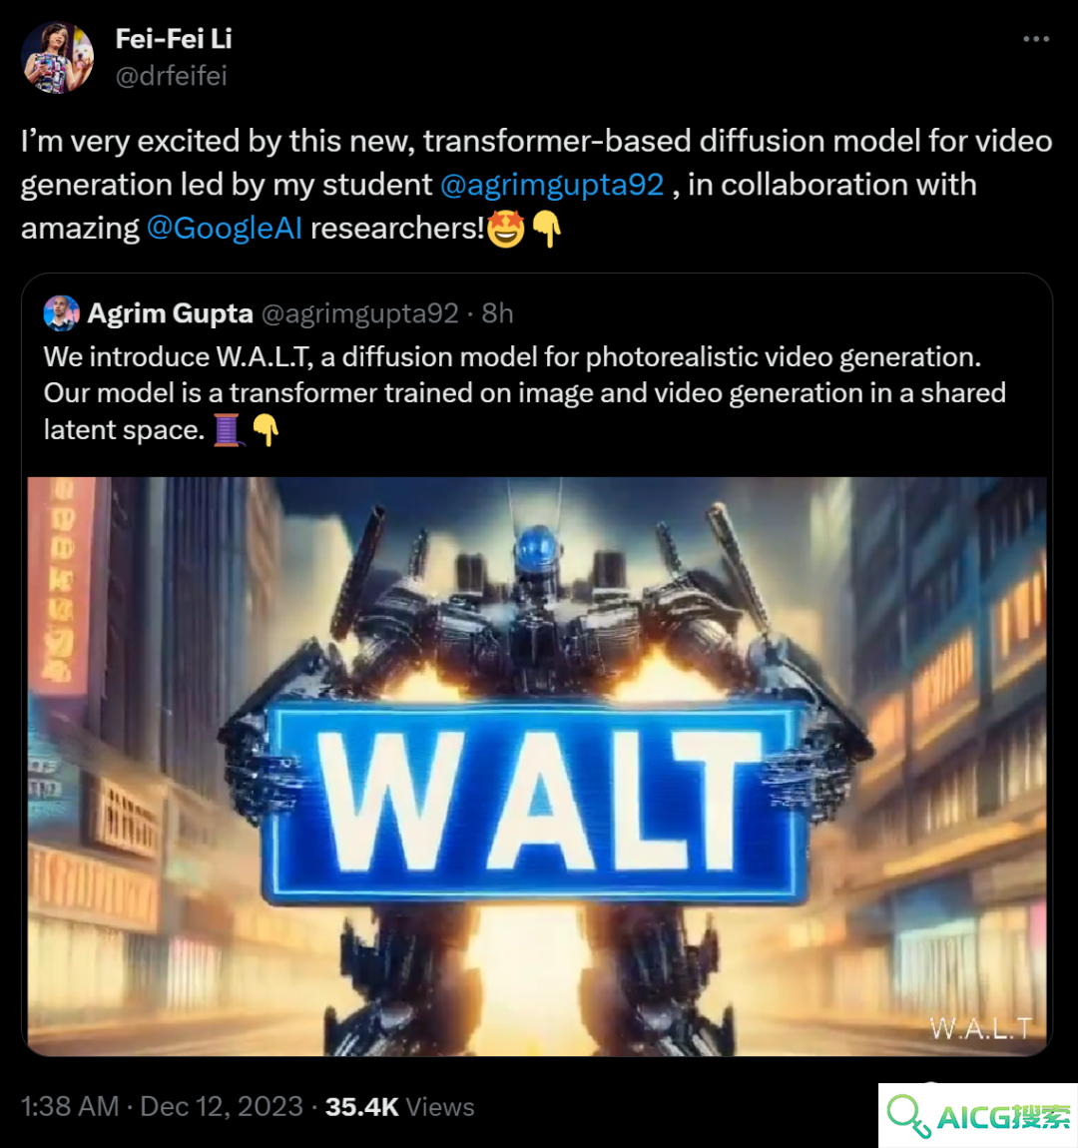Open the three-dot more options menu
Image resolution: width=1078 pixels, height=1148 pixels.
click(x=1036, y=39)
